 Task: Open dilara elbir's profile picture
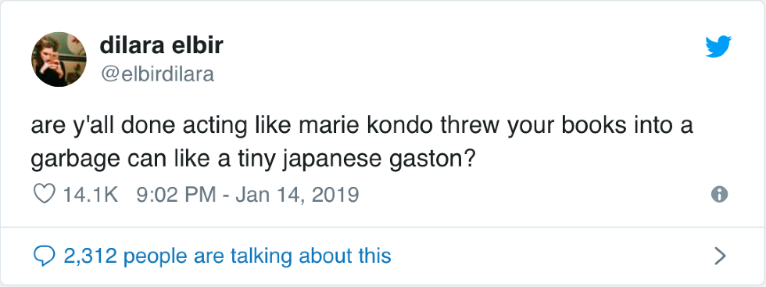coord(59,59)
